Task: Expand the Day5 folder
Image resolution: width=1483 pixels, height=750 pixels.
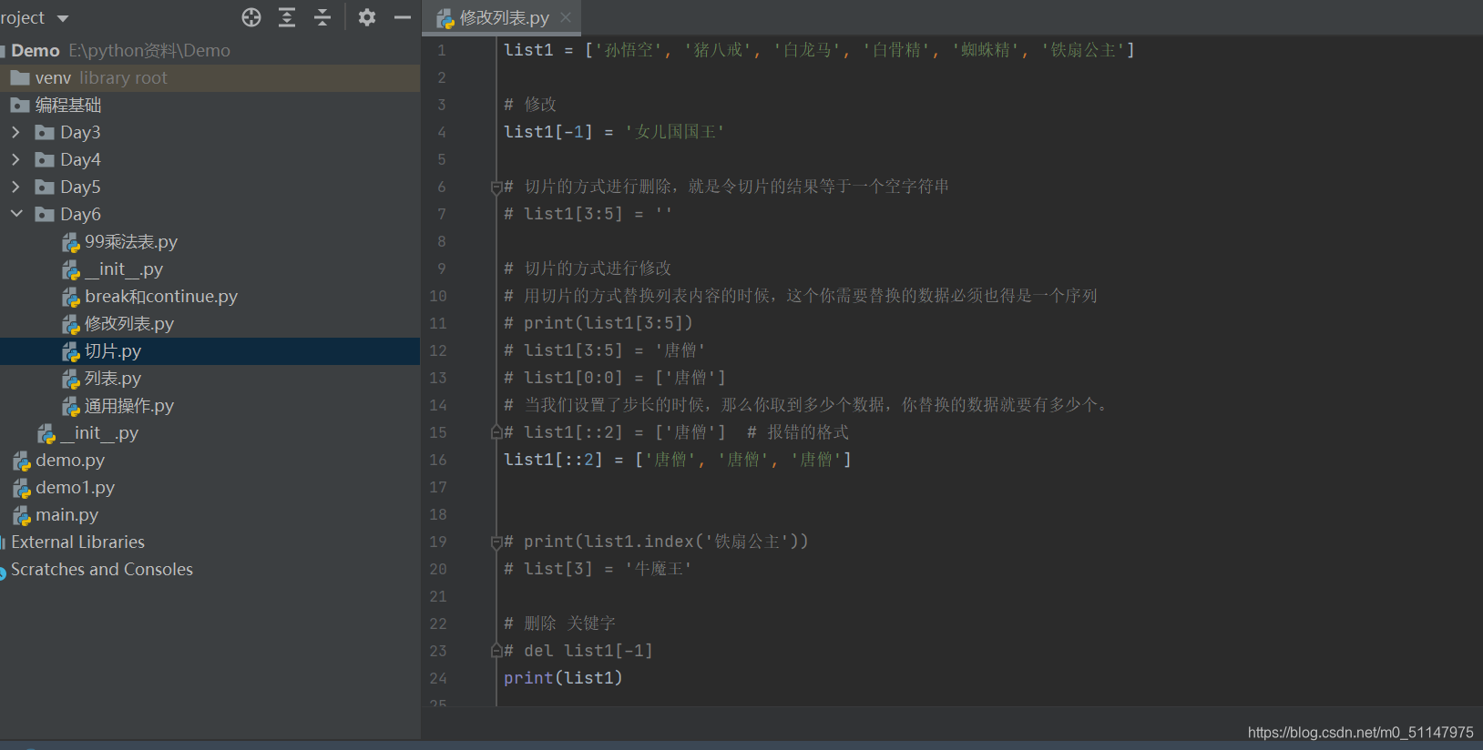Action: pyautogui.click(x=15, y=187)
